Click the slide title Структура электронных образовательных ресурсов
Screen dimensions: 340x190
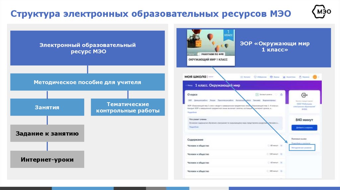151,14
